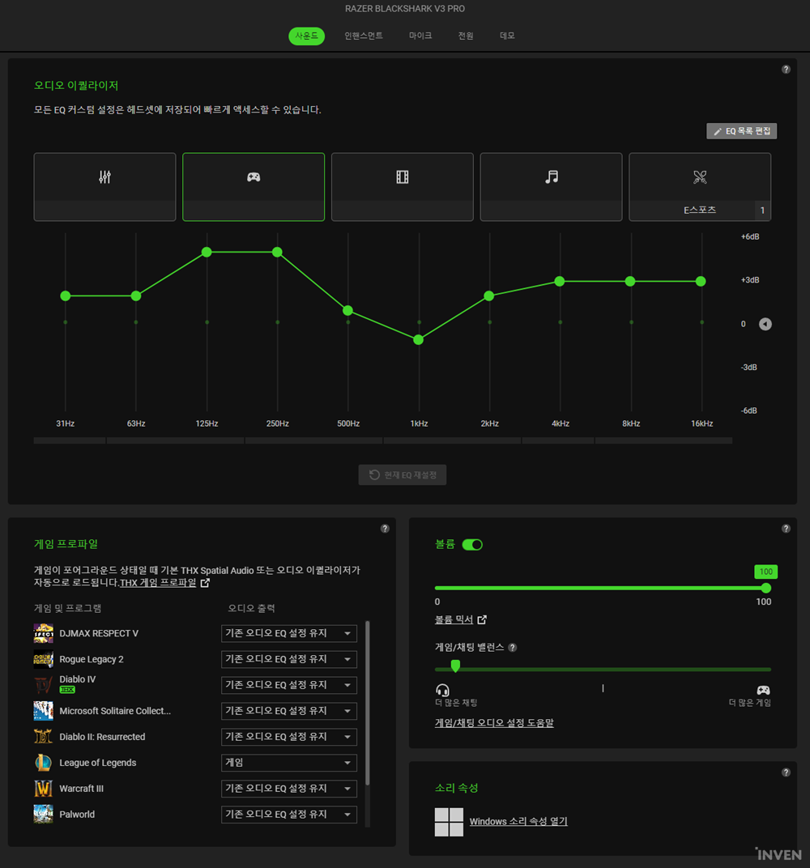Click the external link icon beside 볼륨 믹서

point(482,619)
